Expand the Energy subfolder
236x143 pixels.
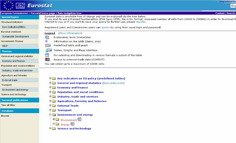54,124
